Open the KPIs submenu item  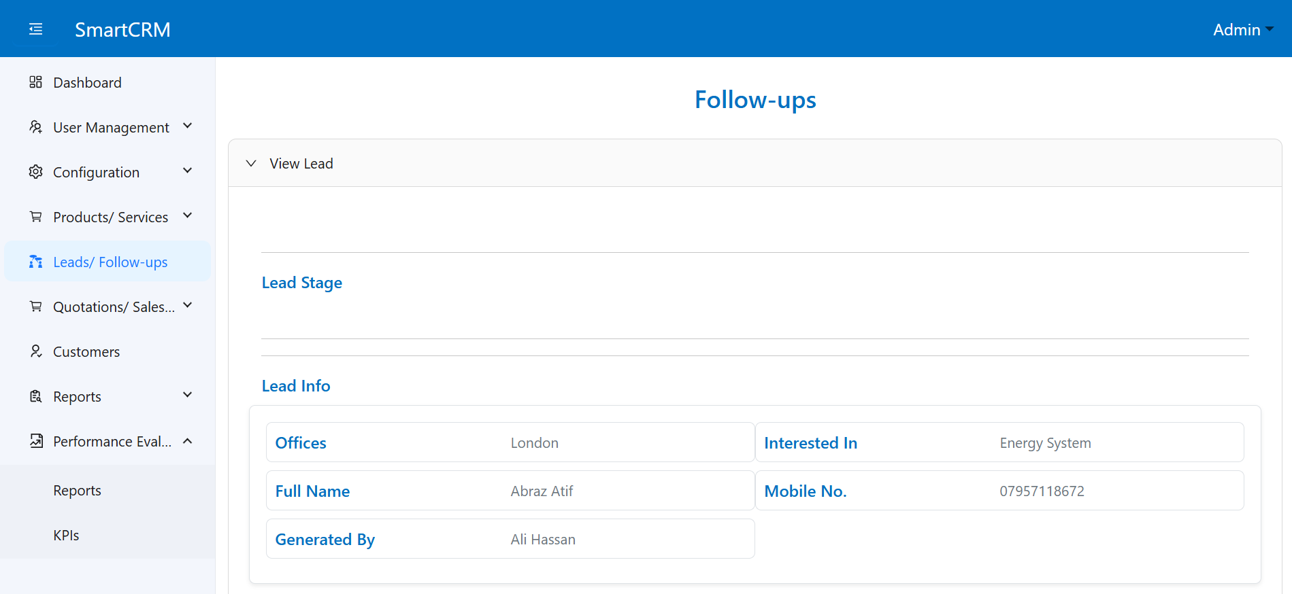[x=107, y=535]
